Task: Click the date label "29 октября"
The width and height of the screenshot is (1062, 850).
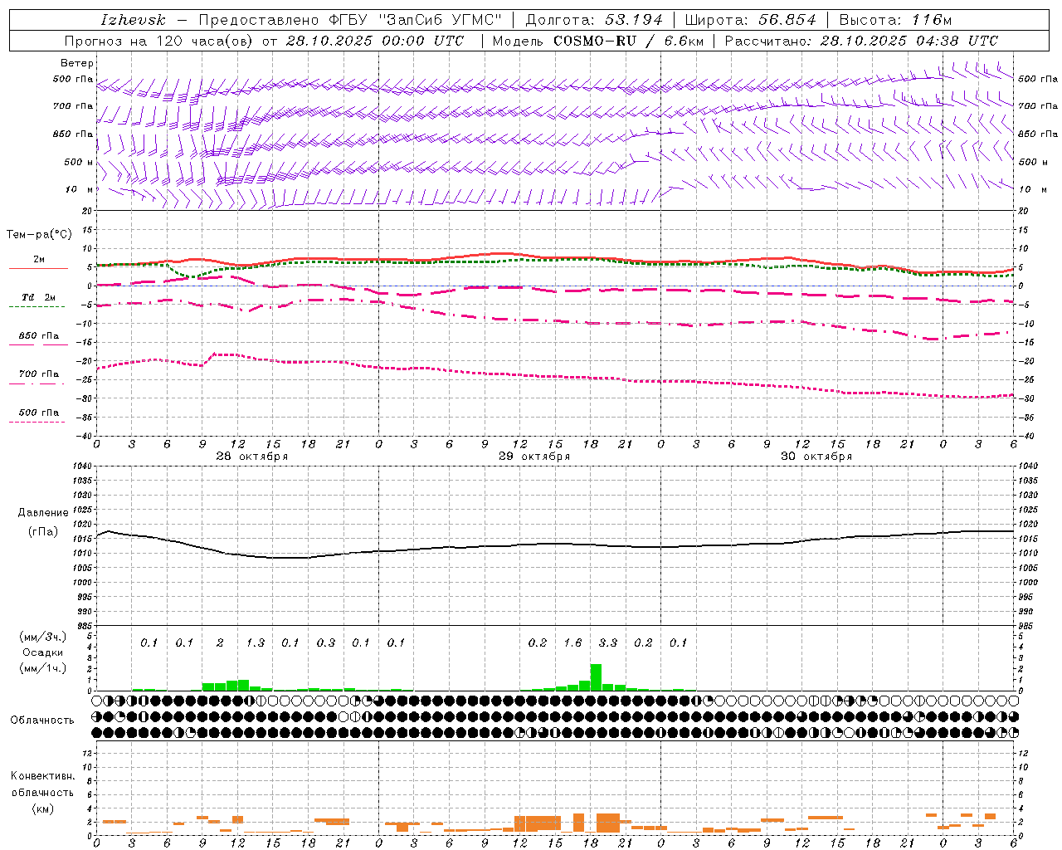Action: click(533, 457)
